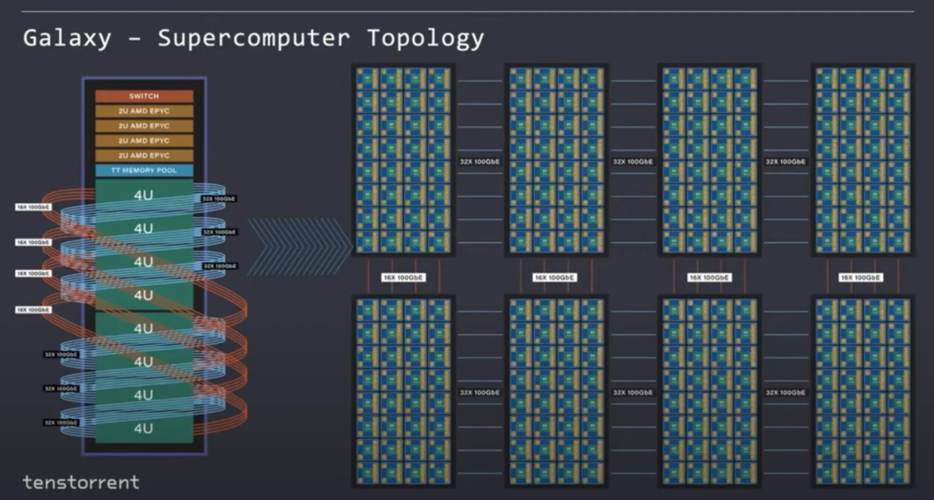Click topmost 16X 100GbE label left of rack
Image resolution: width=934 pixels, height=500 pixels.
33,208
